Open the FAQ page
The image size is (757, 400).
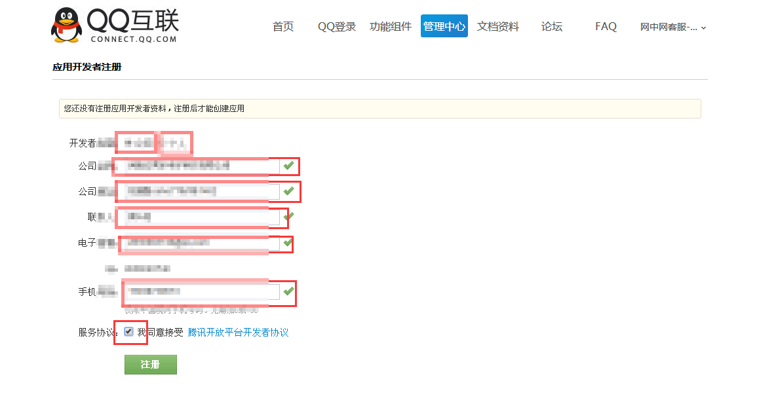[606, 27]
